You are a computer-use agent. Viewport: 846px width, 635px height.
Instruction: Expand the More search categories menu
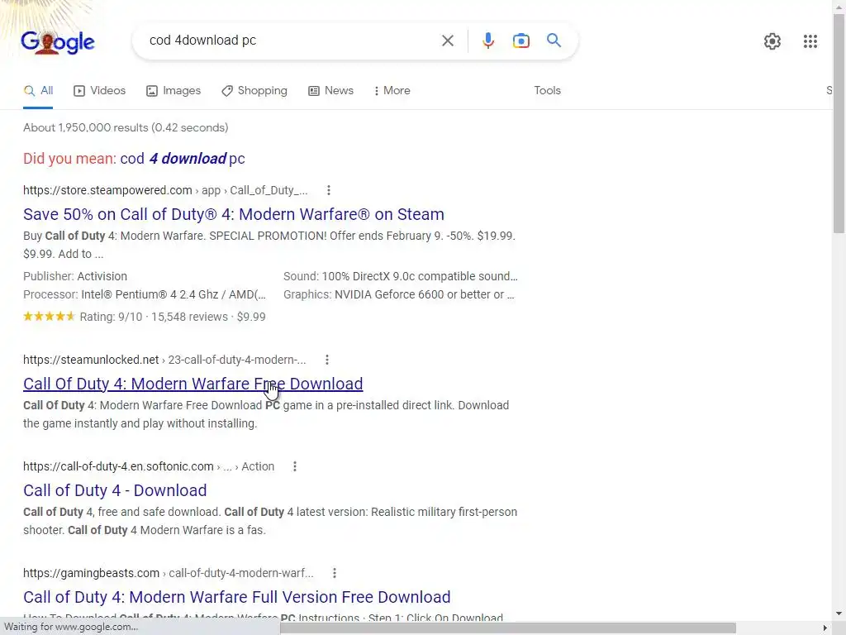392,91
